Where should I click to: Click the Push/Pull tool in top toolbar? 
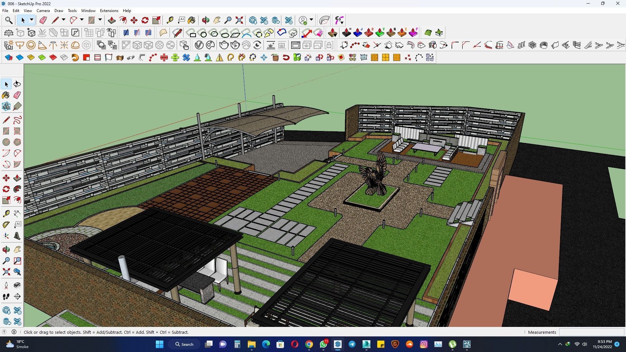[x=112, y=20]
